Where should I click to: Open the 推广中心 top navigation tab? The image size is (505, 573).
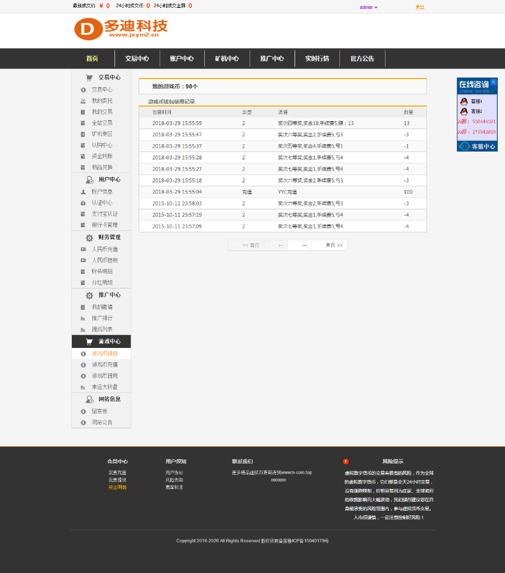272,58
